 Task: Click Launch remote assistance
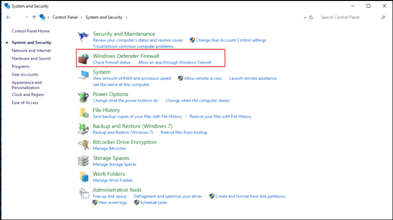tap(253, 78)
